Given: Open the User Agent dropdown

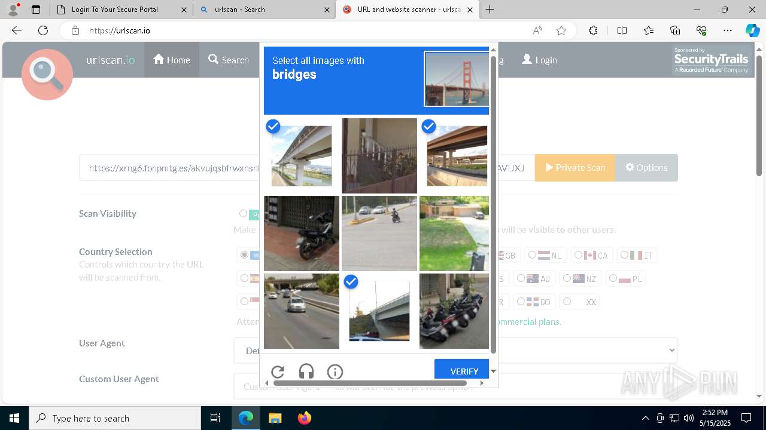Looking at the screenshot, I should tap(455, 350).
